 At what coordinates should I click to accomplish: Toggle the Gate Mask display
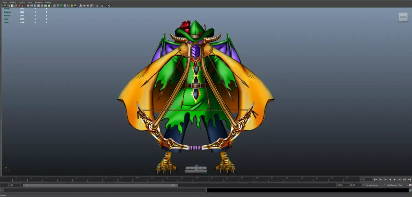pyautogui.click(x=38, y=5)
